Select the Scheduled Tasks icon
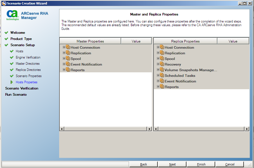Viewport: 254px width, 168px height. (162, 75)
